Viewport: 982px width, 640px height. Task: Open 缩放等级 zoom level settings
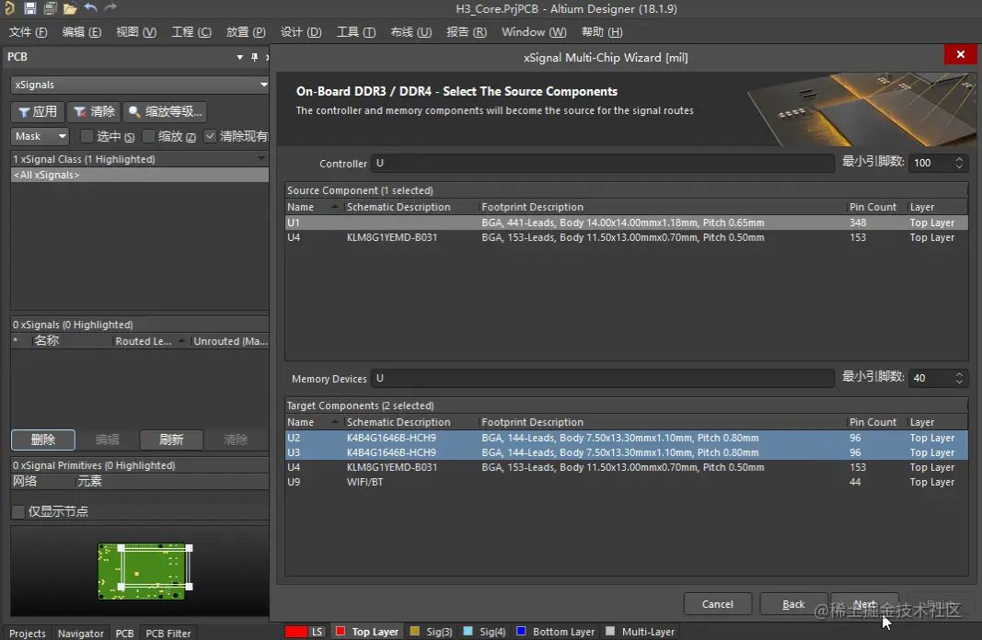[x=166, y=112]
